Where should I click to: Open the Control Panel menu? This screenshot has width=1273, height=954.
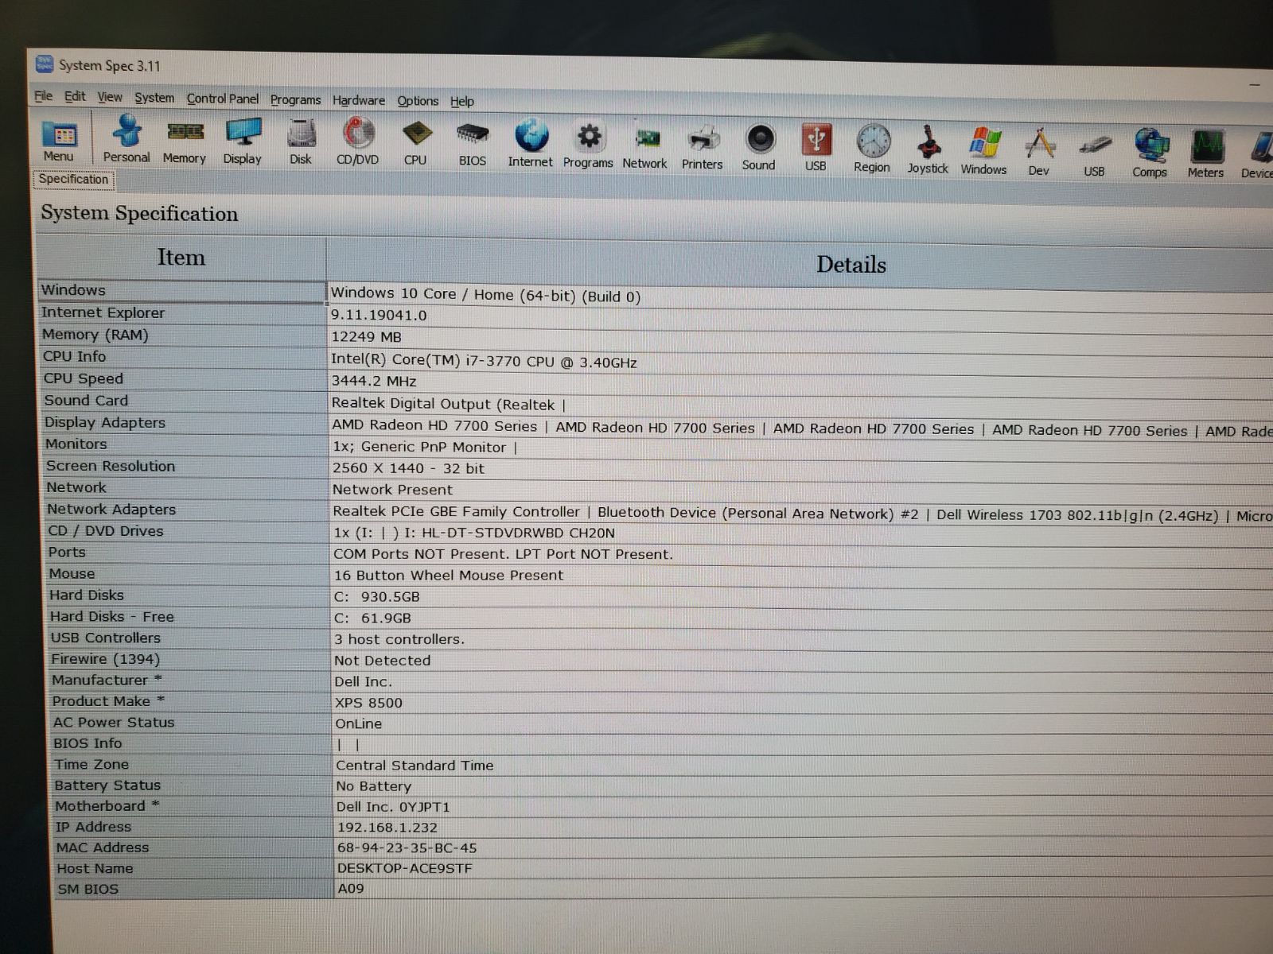[x=223, y=99]
